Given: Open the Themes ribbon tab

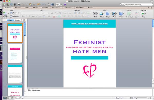Looking at the screenshot, I should tap(18, 8).
